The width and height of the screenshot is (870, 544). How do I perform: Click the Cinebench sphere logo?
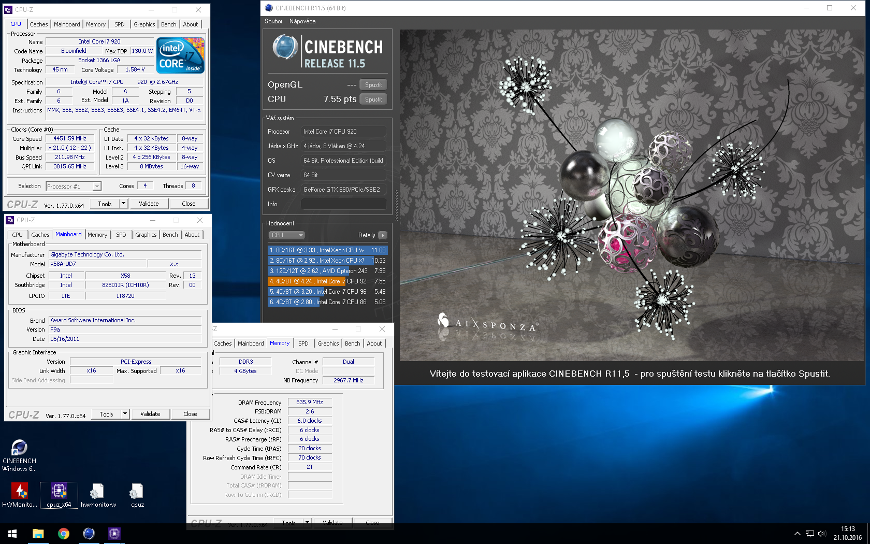284,47
